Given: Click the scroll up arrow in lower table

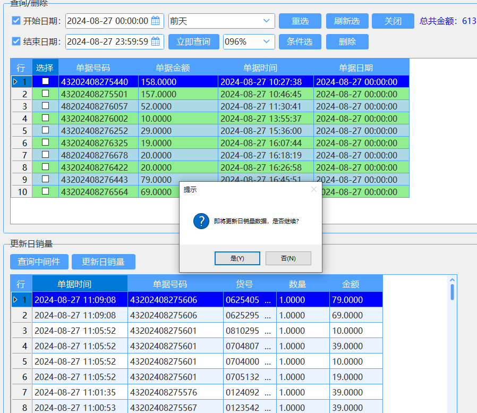Looking at the screenshot, I should point(452,280).
